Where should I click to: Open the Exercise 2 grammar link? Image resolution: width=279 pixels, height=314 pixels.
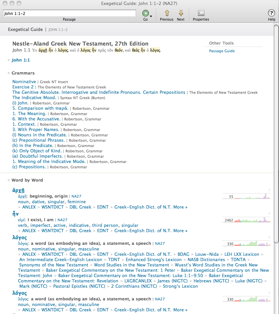click(23, 87)
